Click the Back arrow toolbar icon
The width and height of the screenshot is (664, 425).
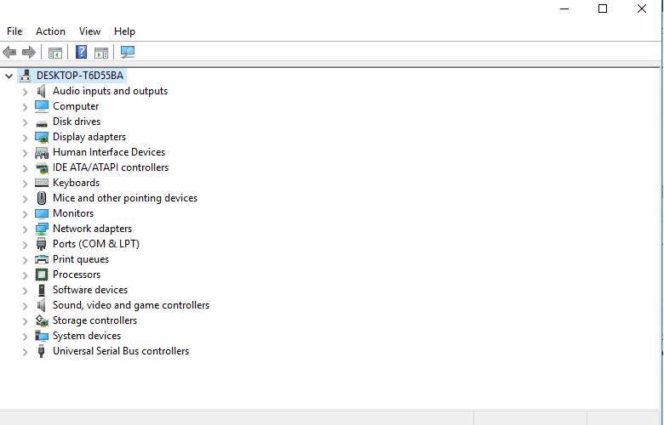point(9,53)
